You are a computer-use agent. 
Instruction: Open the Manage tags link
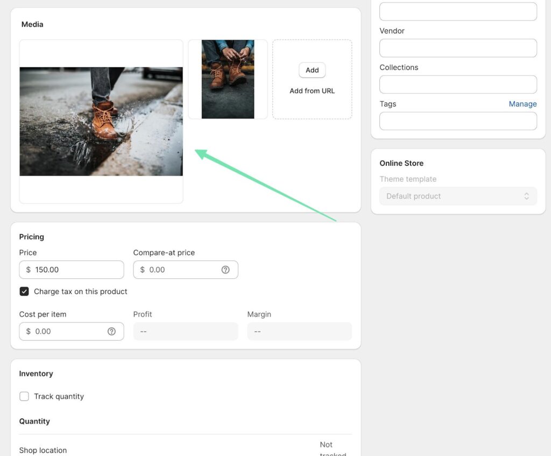tap(522, 104)
